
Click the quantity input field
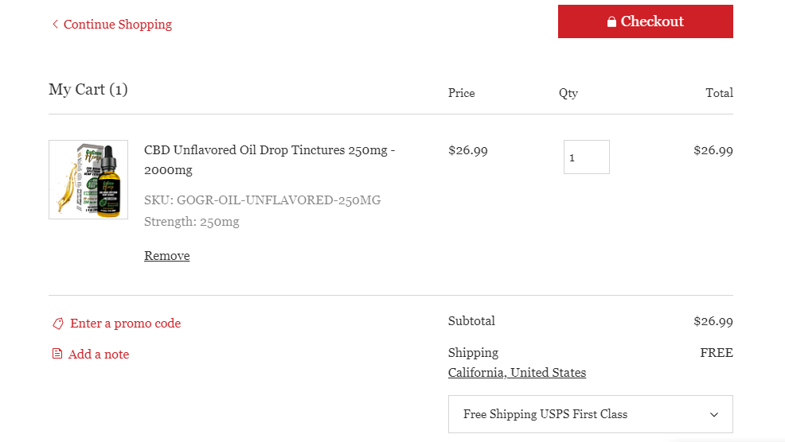(x=586, y=157)
